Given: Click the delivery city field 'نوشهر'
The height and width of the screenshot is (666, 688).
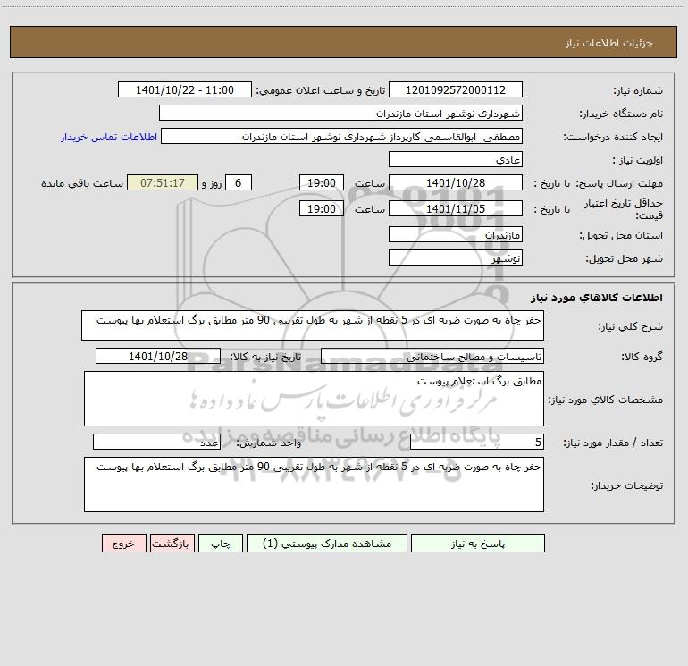Looking at the screenshot, I should (456, 257).
